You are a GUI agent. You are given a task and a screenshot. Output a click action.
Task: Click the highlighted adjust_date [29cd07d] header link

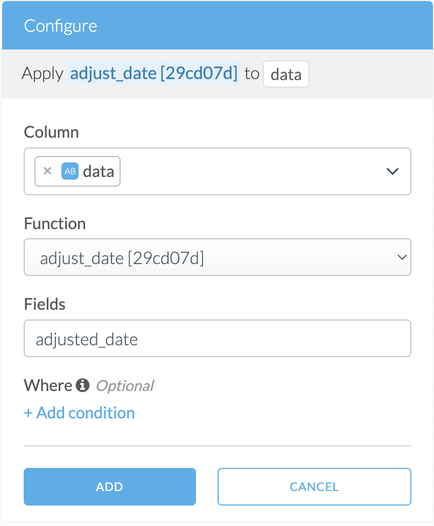[x=154, y=73]
